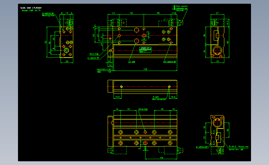This screenshot has height=165, width=269.
Task: Select the 2-M5 port callout
Action: pyautogui.click(x=156, y=97)
